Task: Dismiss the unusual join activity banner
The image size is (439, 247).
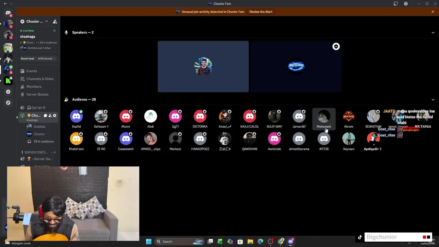Action: [x=433, y=12]
